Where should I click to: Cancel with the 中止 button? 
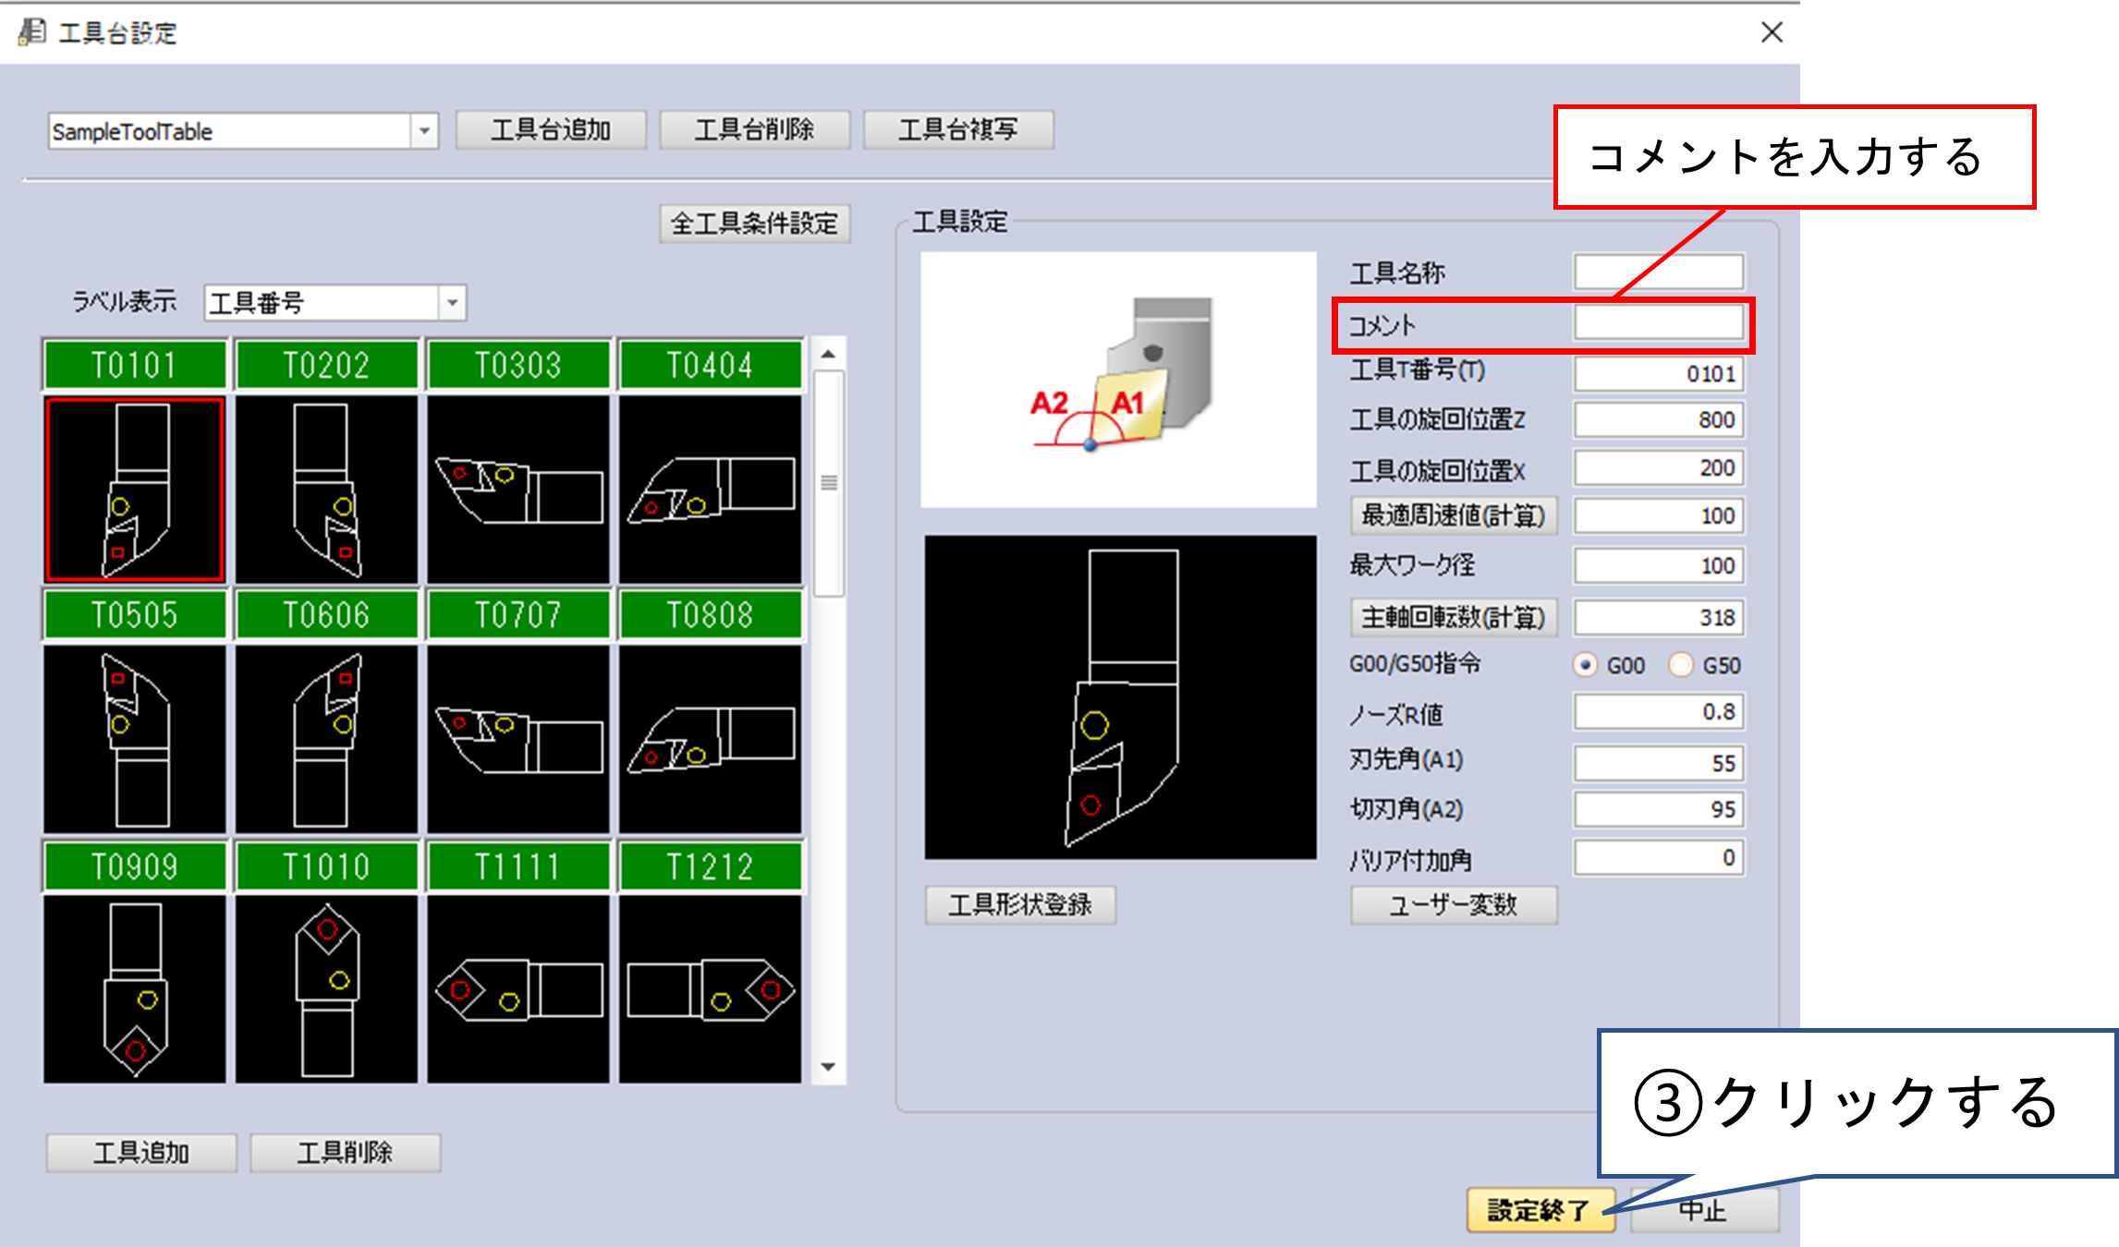click(x=1705, y=1209)
